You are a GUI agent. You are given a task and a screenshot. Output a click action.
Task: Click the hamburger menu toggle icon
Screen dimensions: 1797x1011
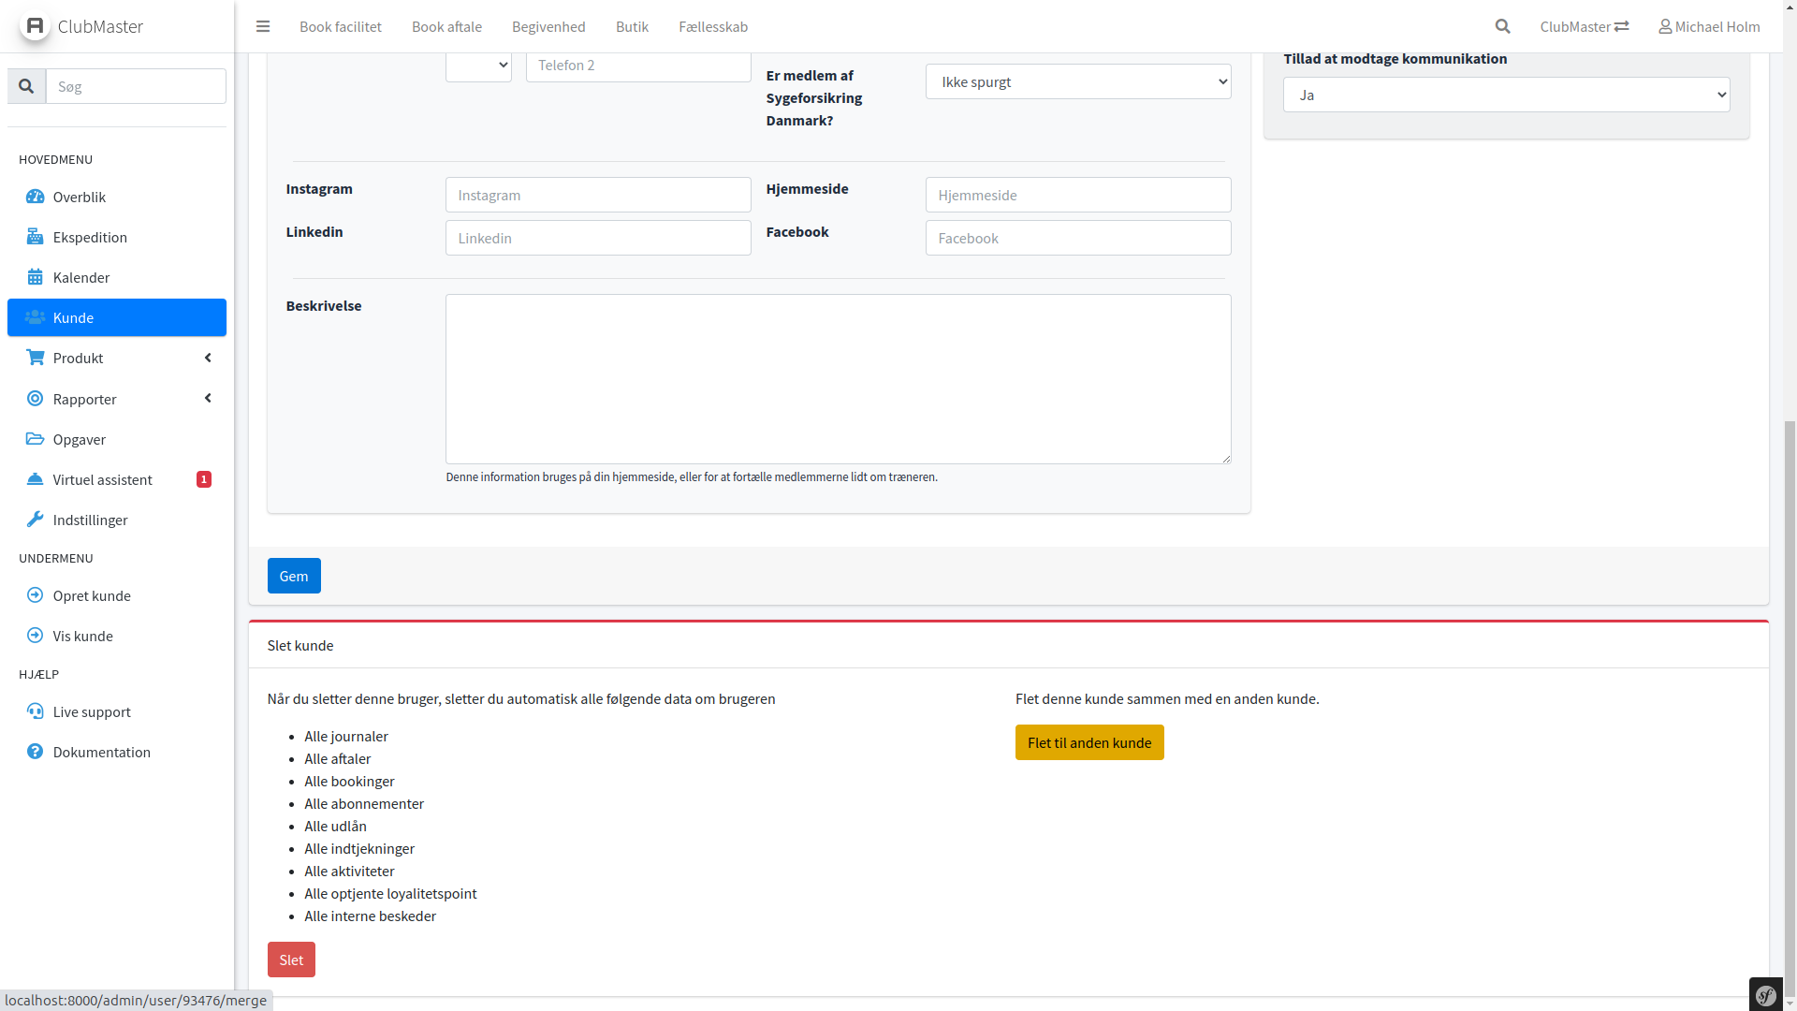point(263,26)
